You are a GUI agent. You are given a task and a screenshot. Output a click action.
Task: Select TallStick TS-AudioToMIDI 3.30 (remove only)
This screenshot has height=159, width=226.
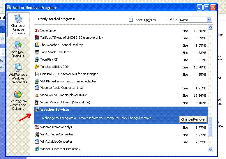tap(71, 38)
